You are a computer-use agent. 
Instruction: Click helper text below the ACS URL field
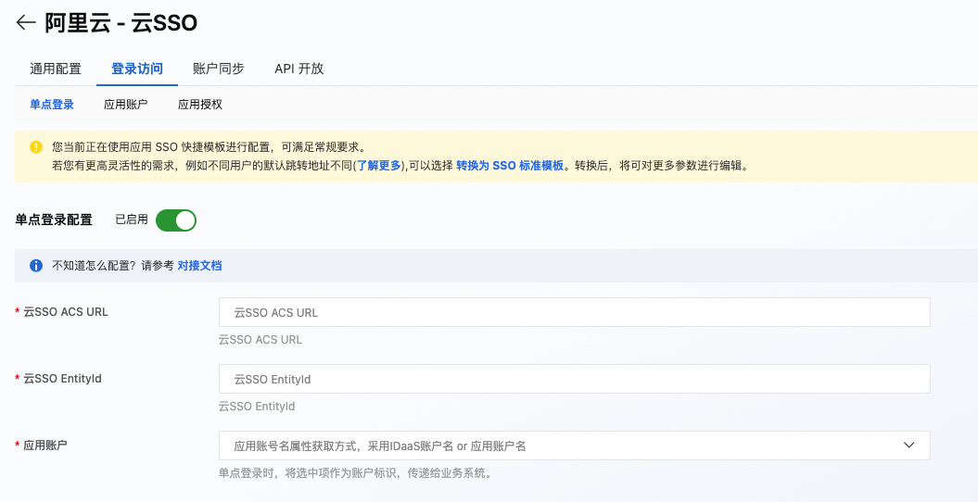(x=260, y=340)
